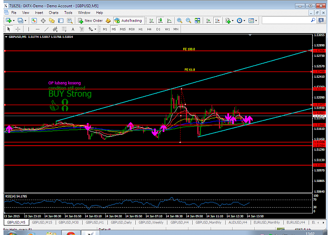Toggle the Terminal window icon
This screenshot has width=329, height=235.
click(x=61, y=21)
